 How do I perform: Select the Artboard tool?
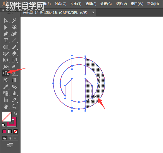(6, 100)
